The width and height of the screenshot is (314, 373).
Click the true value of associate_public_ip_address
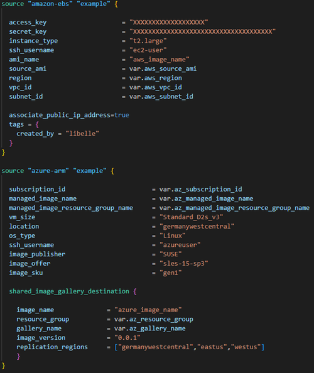coord(122,115)
